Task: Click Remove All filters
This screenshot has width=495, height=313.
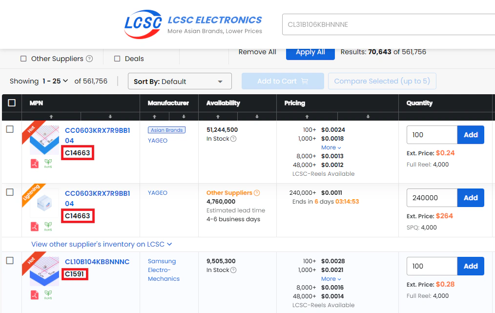Action: pyautogui.click(x=257, y=52)
